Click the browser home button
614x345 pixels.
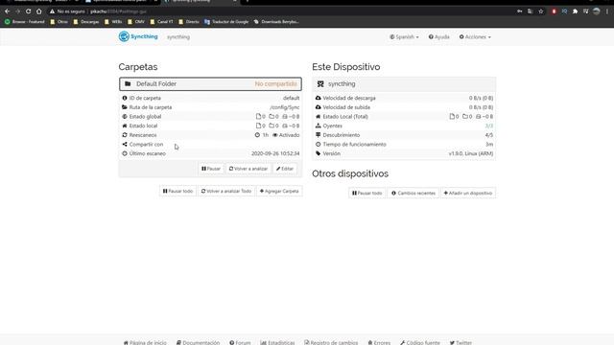[x=38, y=11]
